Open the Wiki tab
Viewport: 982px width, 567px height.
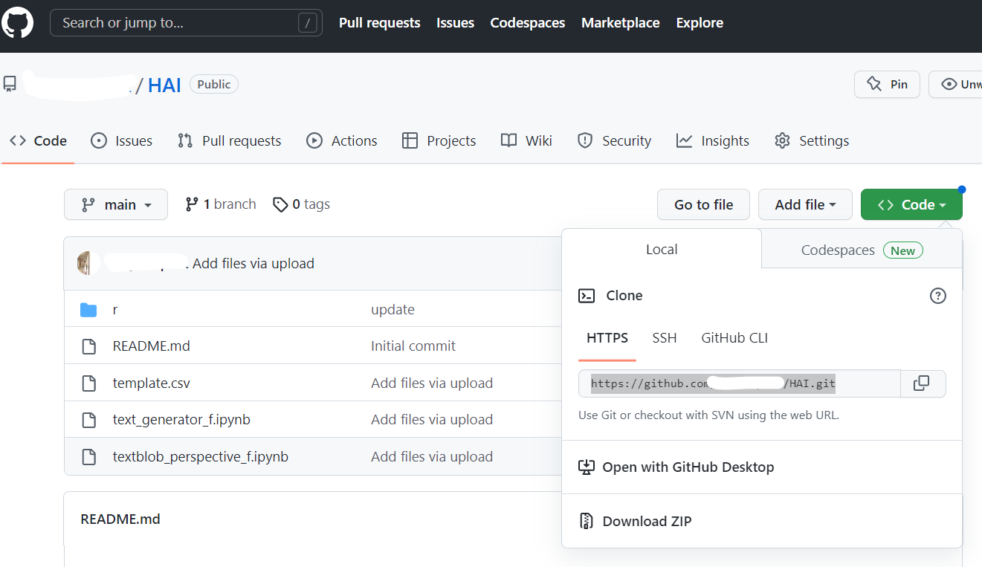[x=526, y=140]
